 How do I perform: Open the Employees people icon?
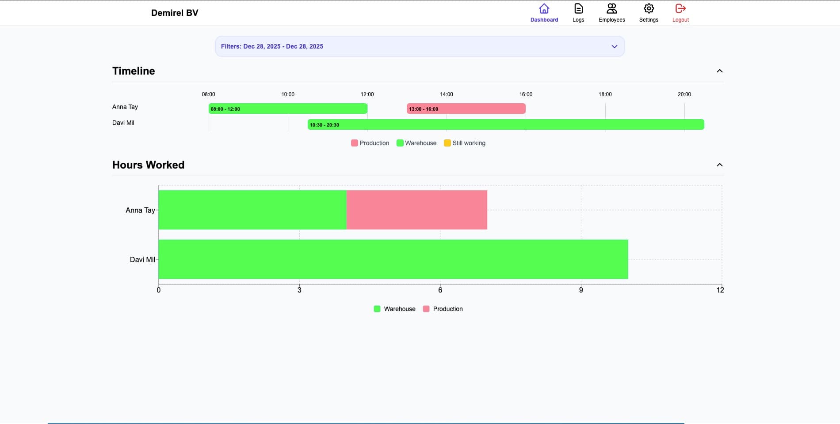611,8
